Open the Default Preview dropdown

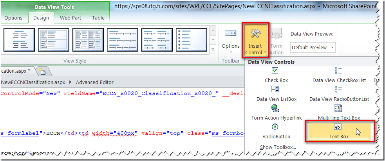(x=313, y=47)
